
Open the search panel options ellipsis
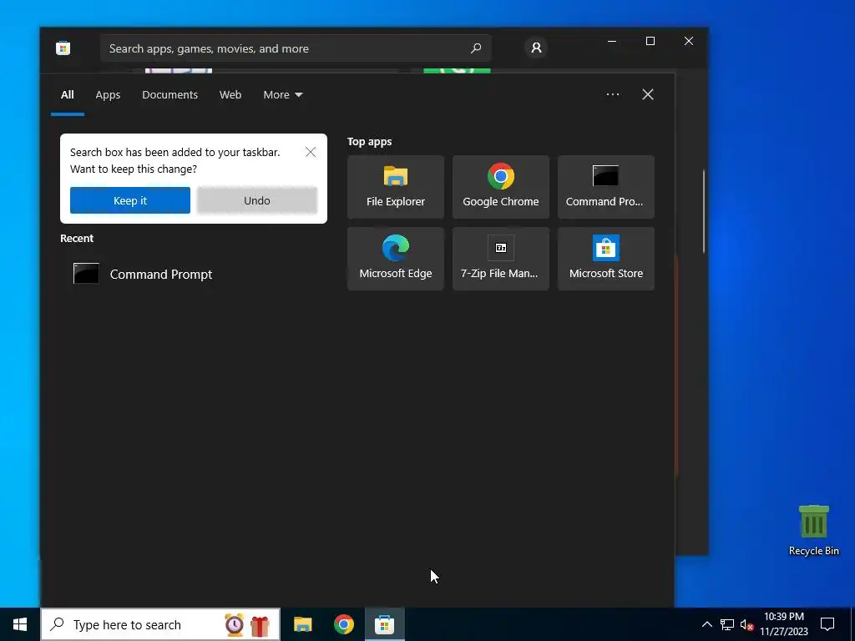pyautogui.click(x=612, y=94)
